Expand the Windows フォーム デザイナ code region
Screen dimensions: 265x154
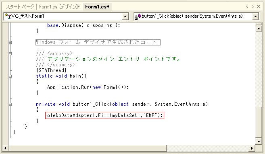(10, 42)
